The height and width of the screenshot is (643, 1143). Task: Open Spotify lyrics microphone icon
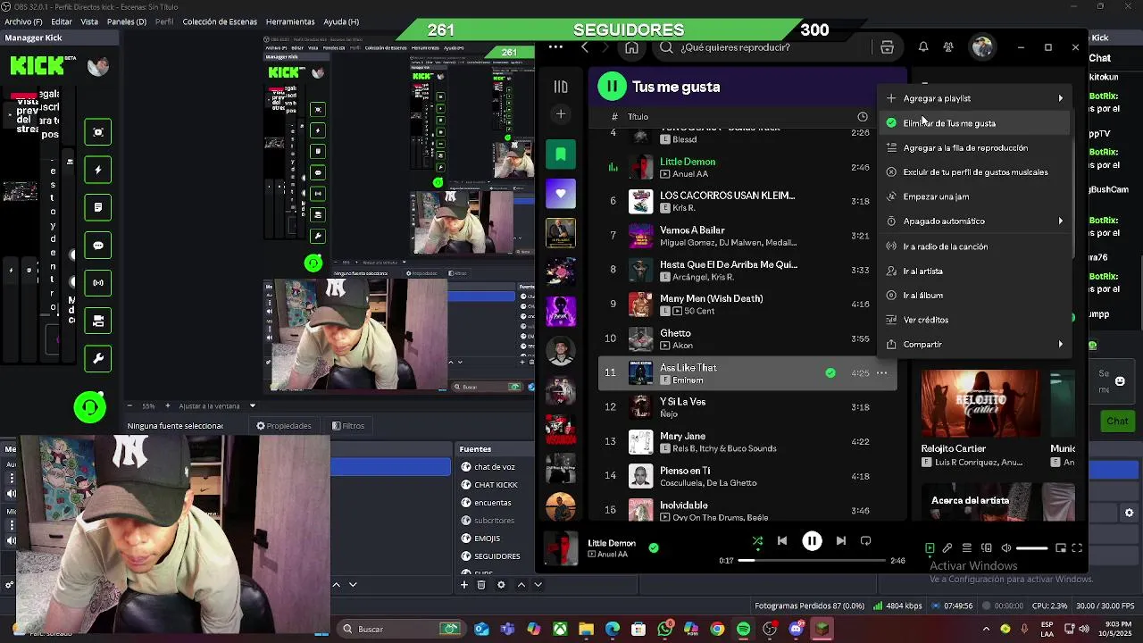point(947,548)
